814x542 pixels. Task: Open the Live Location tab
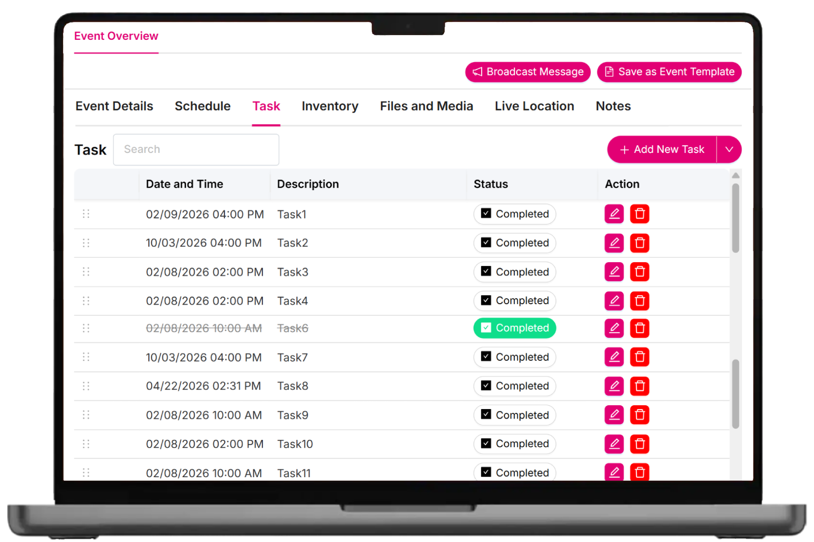click(x=534, y=106)
